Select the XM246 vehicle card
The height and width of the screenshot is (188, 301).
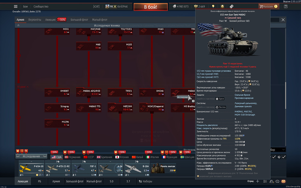tap(152, 92)
